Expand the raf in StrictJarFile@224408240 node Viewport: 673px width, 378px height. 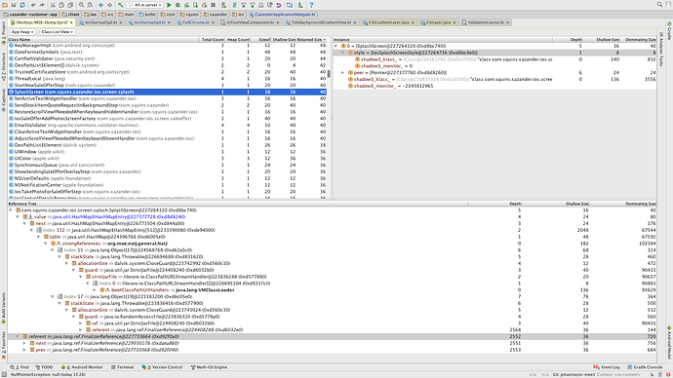(81, 323)
